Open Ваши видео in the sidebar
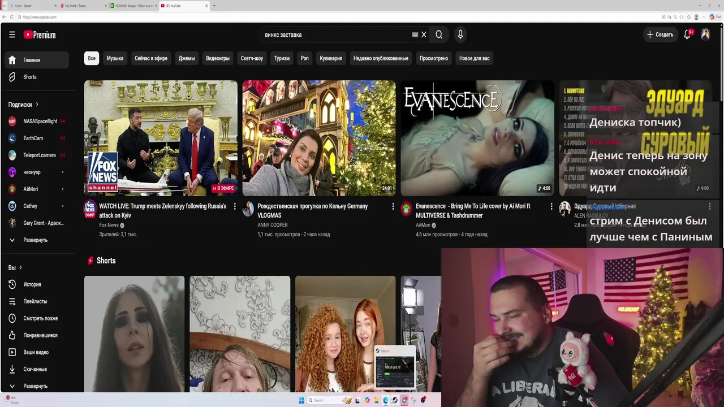This screenshot has height=407, width=724. 37,352
